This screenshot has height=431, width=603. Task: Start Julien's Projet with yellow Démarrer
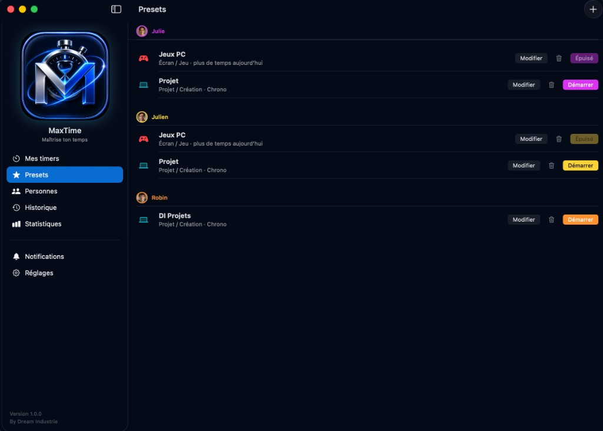click(580, 166)
